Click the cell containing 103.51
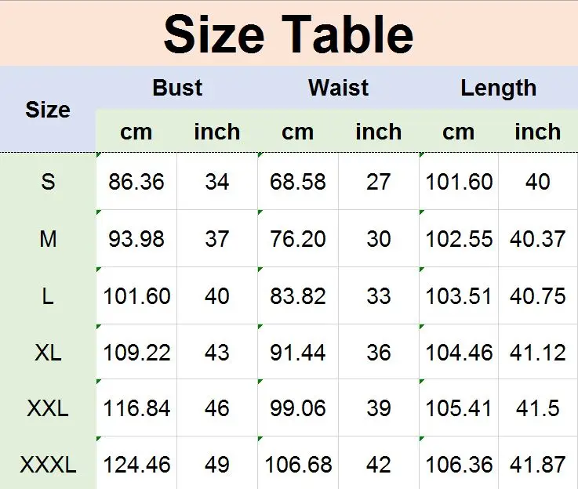The height and width of the screenshot is (489, 578). (459, 295)
